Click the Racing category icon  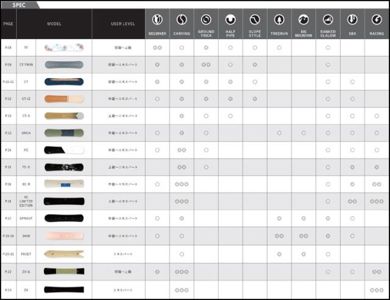tap(377, 20)
